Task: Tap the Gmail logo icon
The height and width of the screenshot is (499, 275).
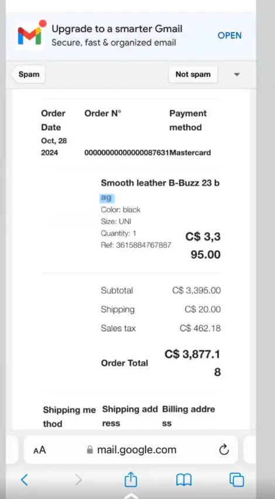Action: tap(30, 34)
